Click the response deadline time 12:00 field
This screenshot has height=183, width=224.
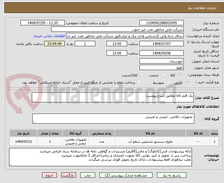[x=117, y=44]
